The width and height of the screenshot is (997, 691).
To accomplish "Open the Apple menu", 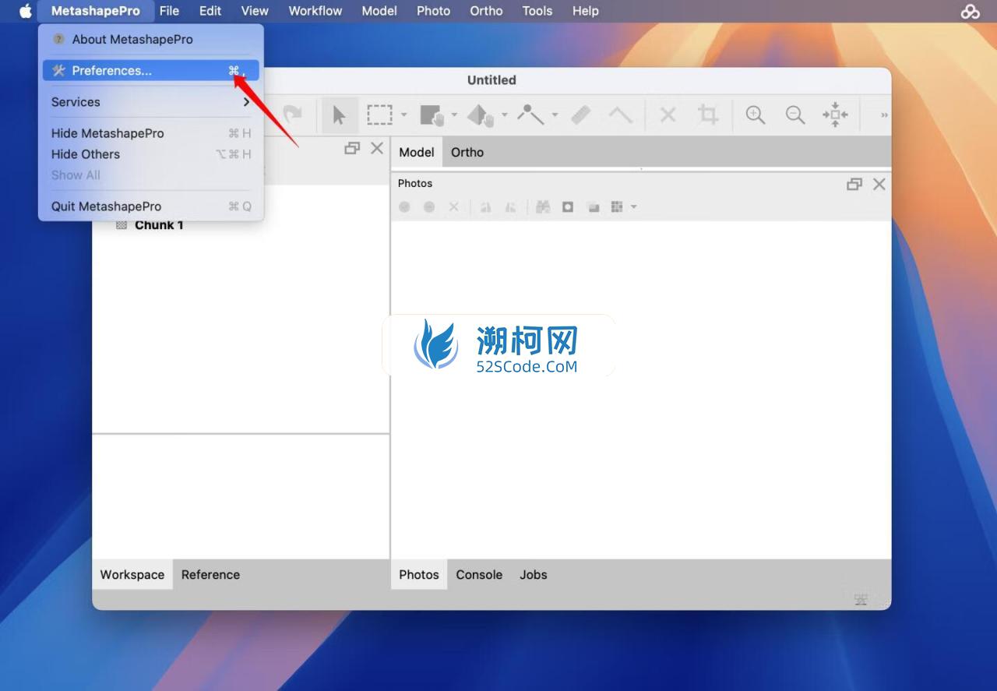I will (26, 11).
